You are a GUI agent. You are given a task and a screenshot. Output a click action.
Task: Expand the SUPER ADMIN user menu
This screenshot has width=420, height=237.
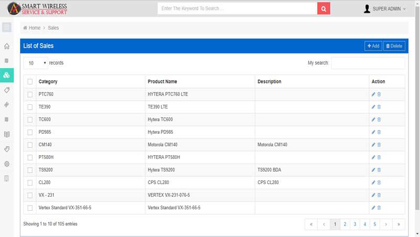pyautogui.click(x=385, y=9)
